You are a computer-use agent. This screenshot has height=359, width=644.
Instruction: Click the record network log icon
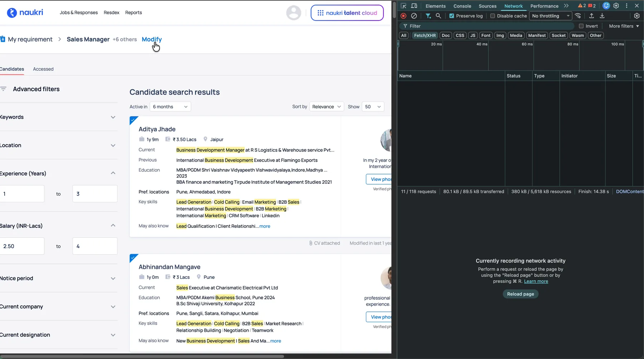(x=404, y=16)
